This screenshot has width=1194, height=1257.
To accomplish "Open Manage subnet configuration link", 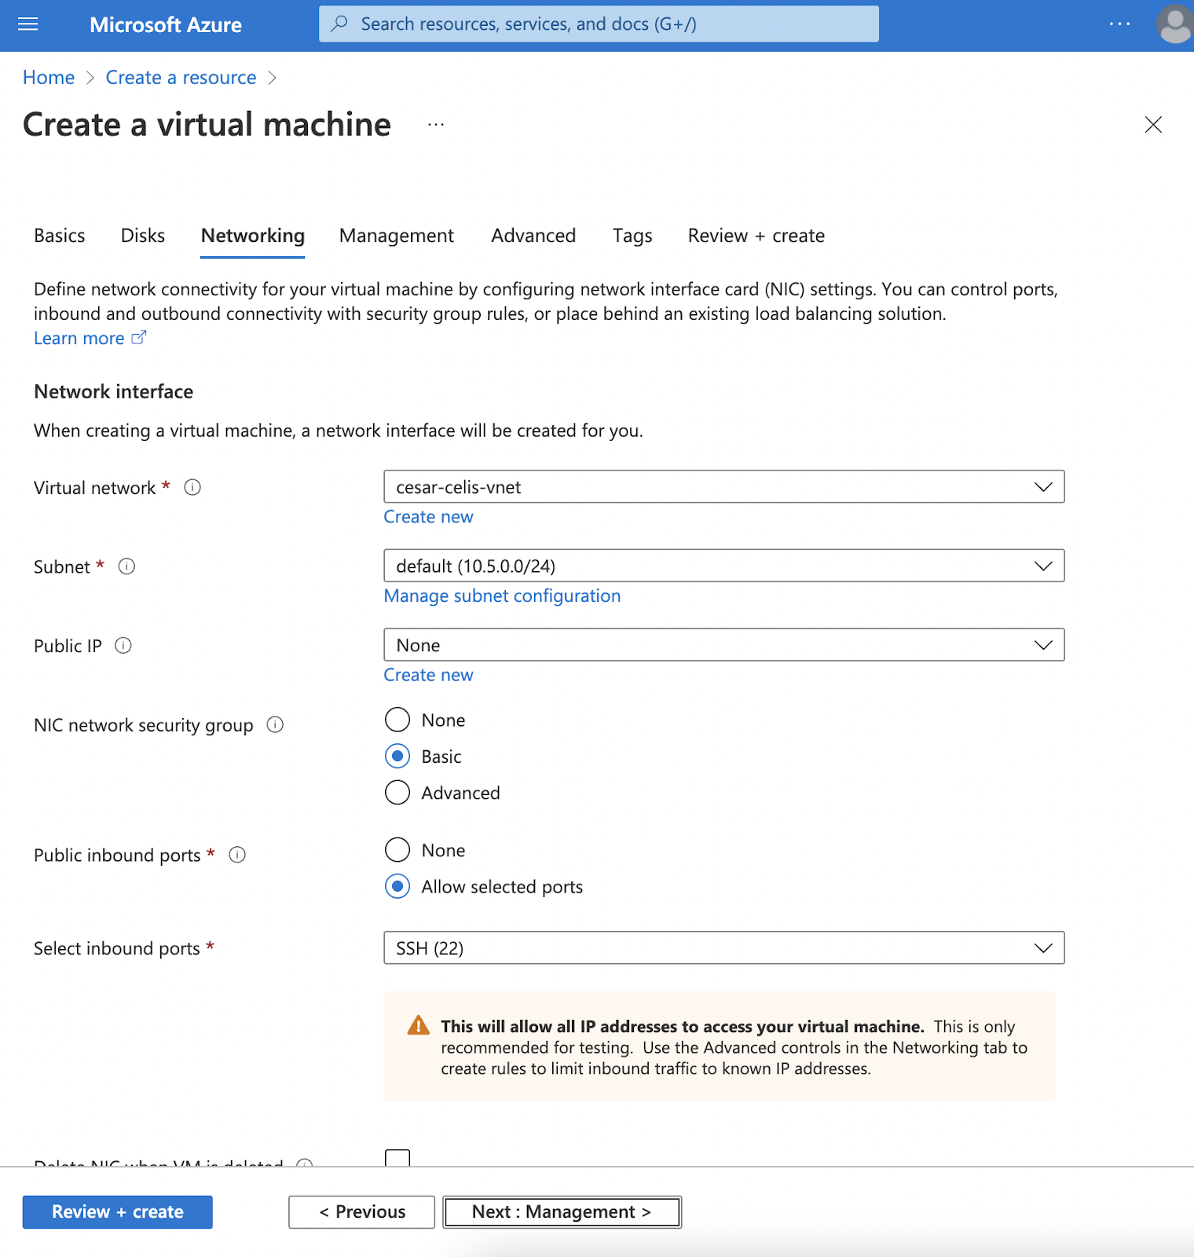I will tap(502, 596).
